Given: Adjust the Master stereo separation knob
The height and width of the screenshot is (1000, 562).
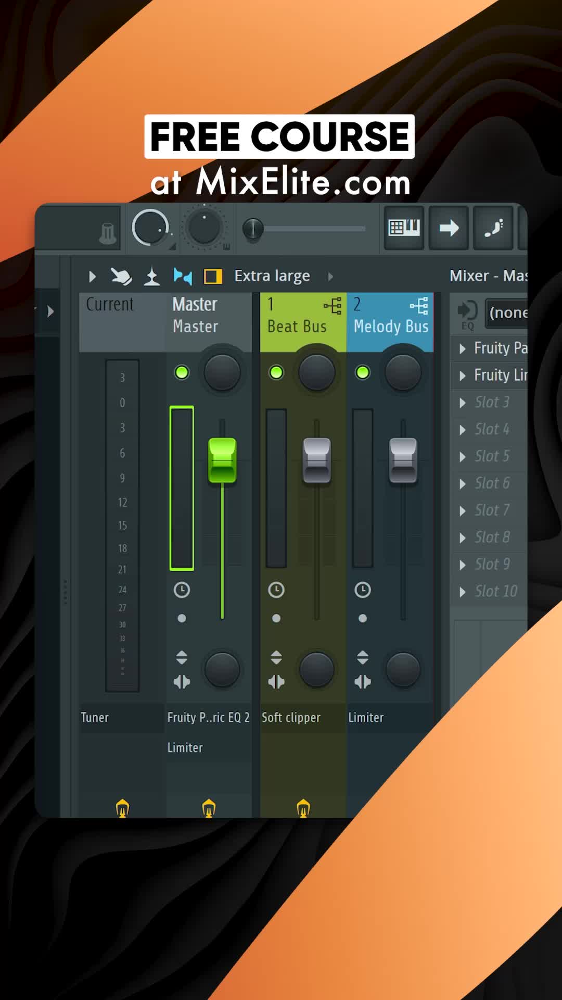Looking at the screenshot, I should pyautogui.click(x=222, y=669).
